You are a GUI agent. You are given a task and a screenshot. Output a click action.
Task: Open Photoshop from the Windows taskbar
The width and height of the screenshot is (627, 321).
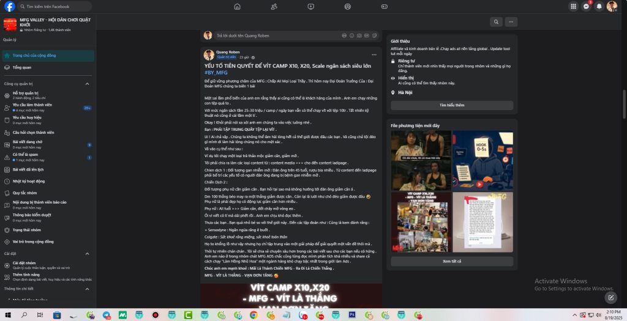352,315
